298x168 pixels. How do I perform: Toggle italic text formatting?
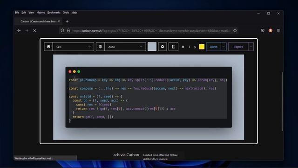[x=190, y=47]
